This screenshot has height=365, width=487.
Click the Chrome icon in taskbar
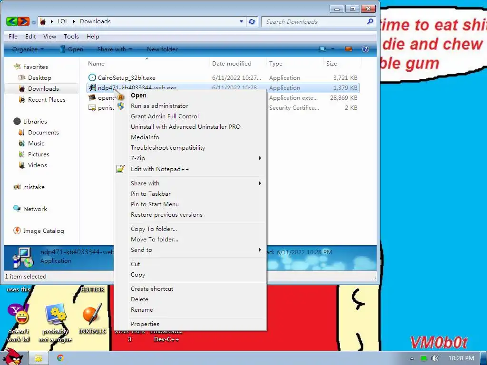pos(60,358)
